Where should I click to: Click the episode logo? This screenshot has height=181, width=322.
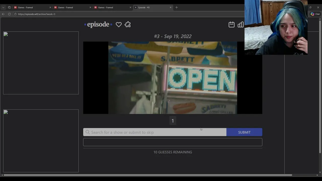tap(98, 24)
